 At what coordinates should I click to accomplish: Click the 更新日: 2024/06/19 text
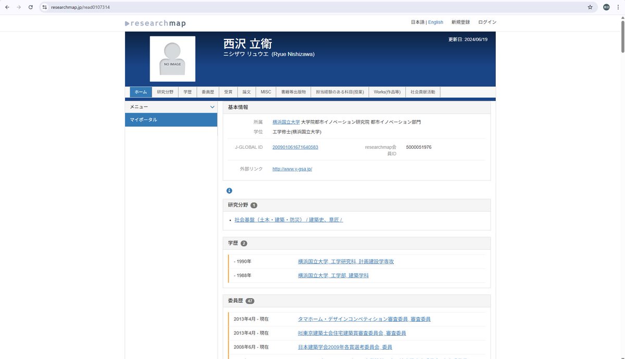pos(468,40)
